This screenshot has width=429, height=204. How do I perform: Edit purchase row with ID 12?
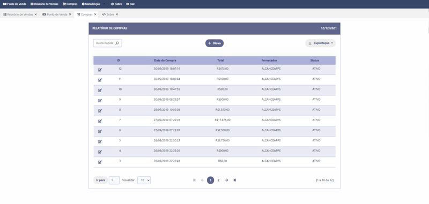pos(100,70)
